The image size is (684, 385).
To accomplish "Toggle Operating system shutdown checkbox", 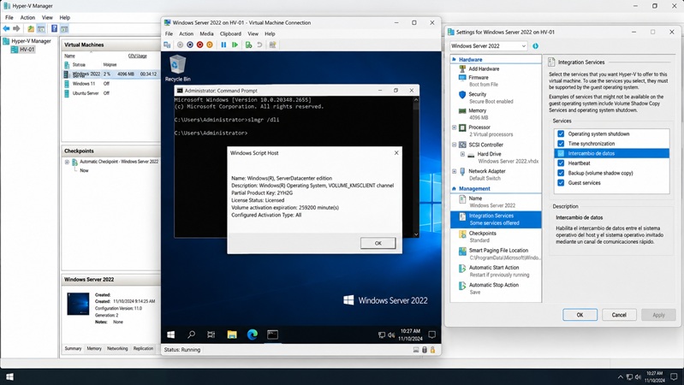I will (561, 133).
